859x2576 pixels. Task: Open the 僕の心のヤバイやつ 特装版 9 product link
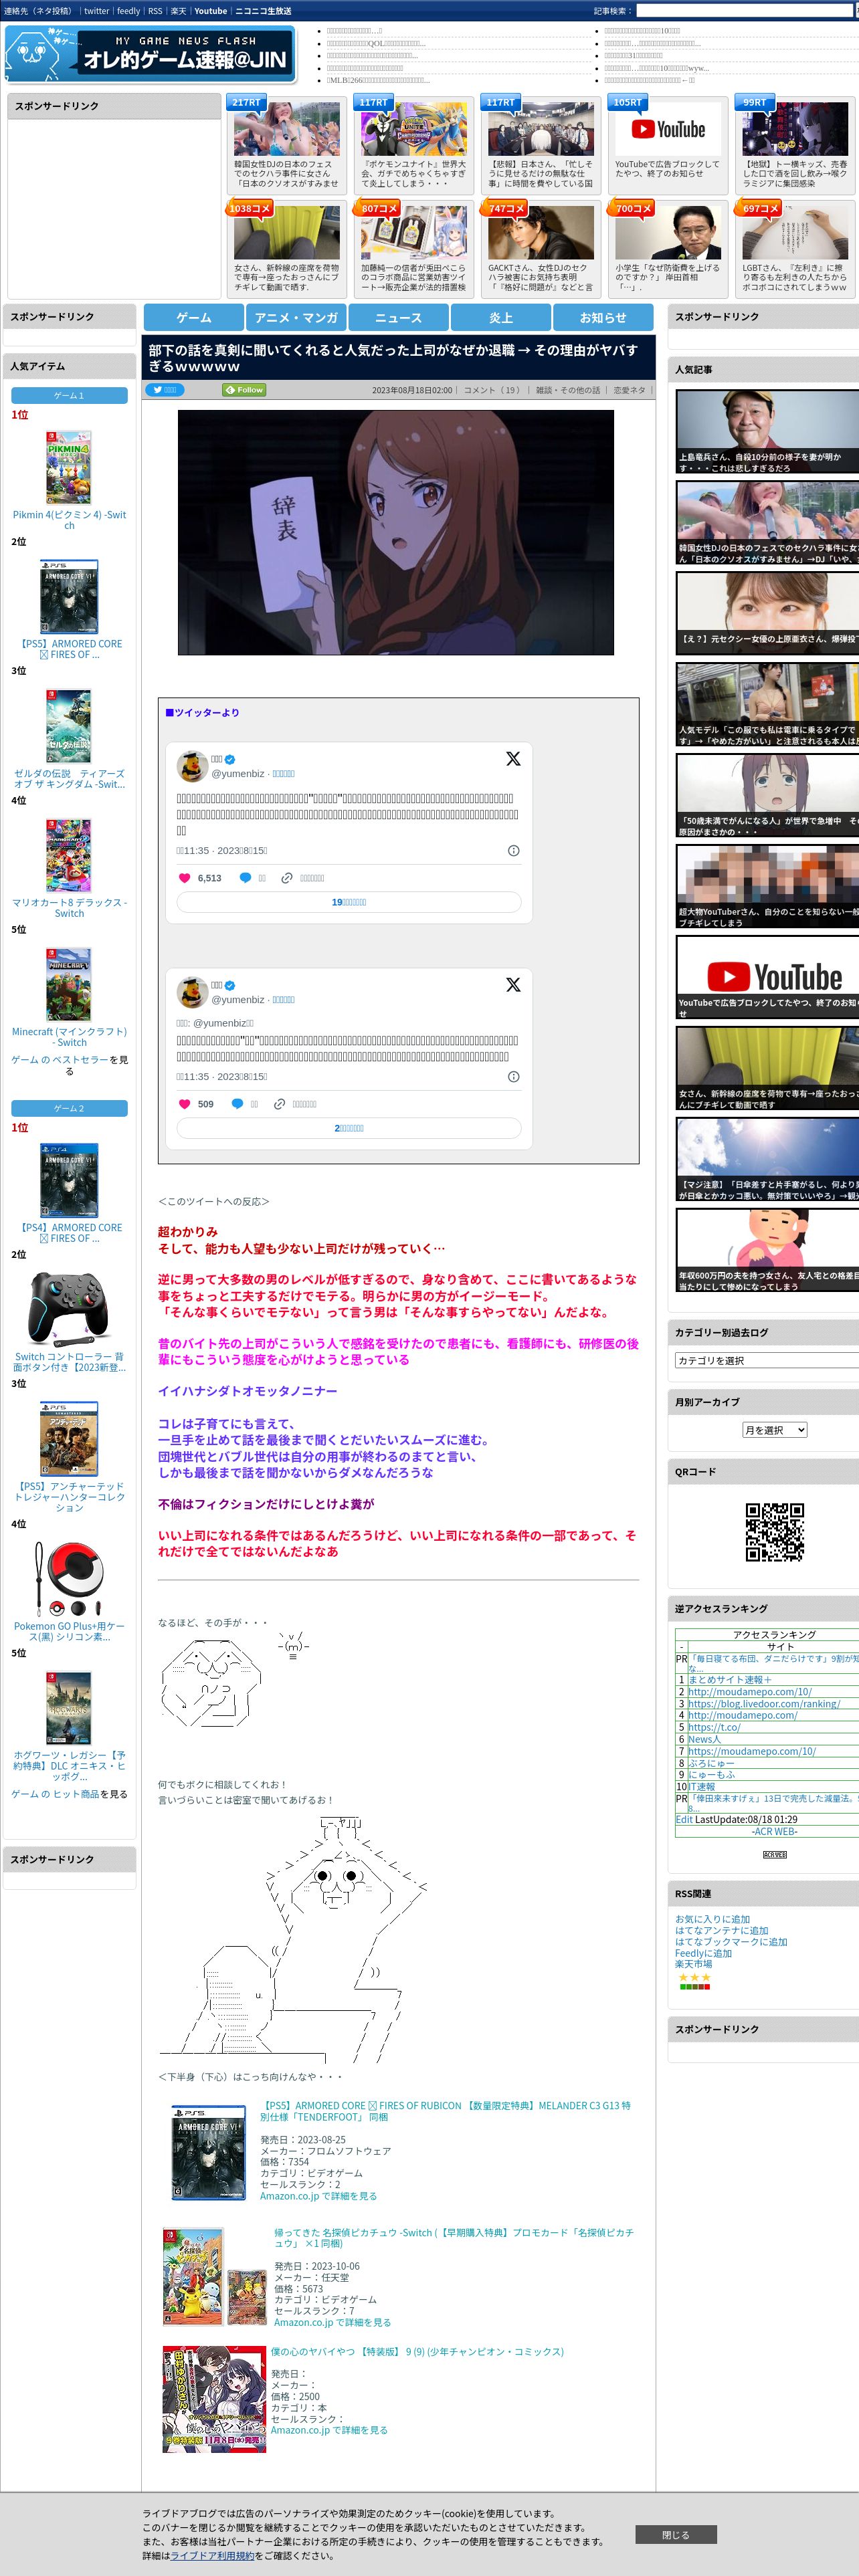coord(417,2351)
